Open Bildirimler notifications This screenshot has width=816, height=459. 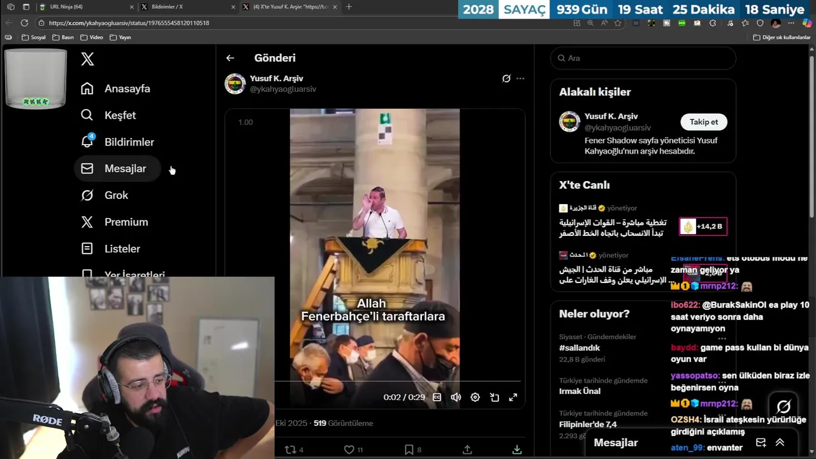117,142
